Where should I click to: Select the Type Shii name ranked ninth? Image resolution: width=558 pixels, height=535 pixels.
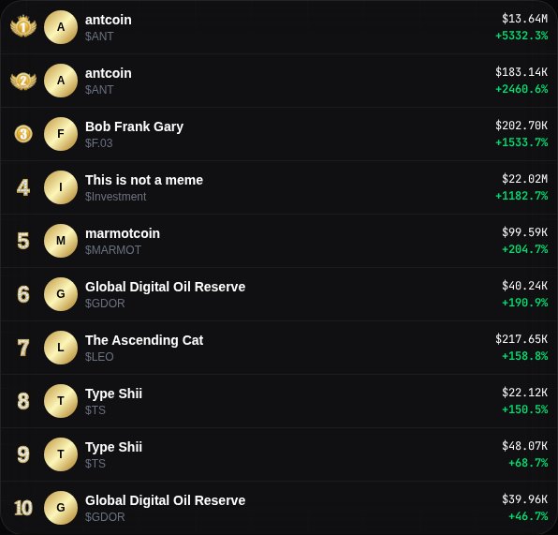(113, 447)
